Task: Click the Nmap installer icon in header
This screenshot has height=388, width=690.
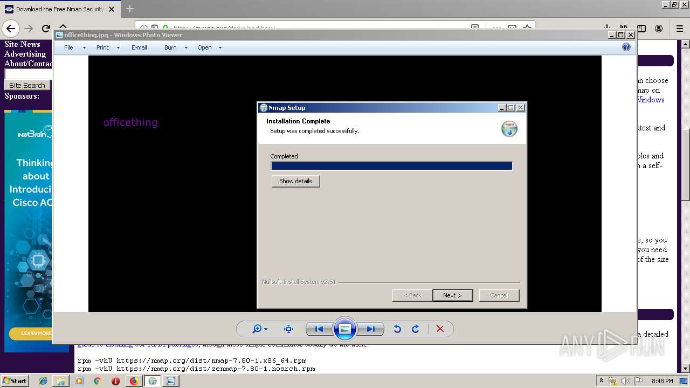Action: coord(509,129)
